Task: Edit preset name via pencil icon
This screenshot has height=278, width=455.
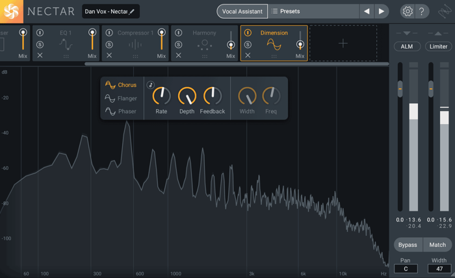Action: point(132,11)
